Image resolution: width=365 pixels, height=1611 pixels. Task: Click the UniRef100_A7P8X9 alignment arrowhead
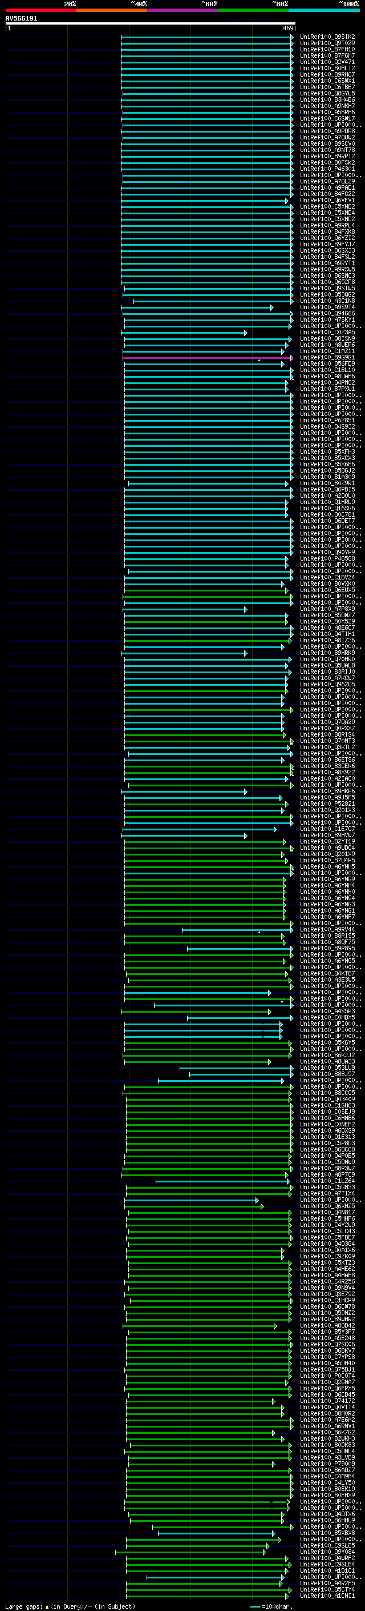tap(246, 609)
